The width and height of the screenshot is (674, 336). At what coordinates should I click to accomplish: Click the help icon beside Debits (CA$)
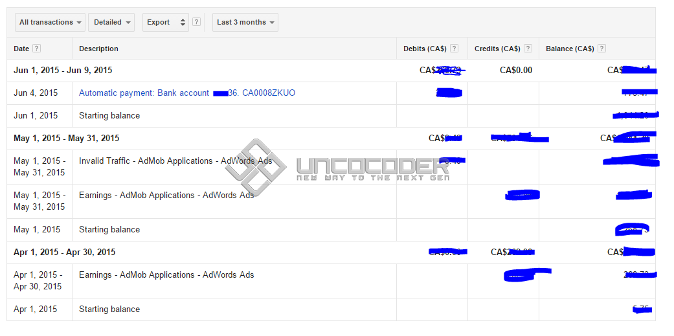pos(454,49)
